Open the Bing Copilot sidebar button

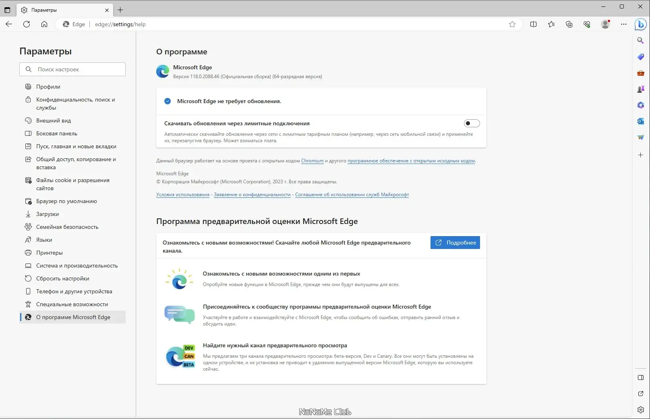(640, 25)
